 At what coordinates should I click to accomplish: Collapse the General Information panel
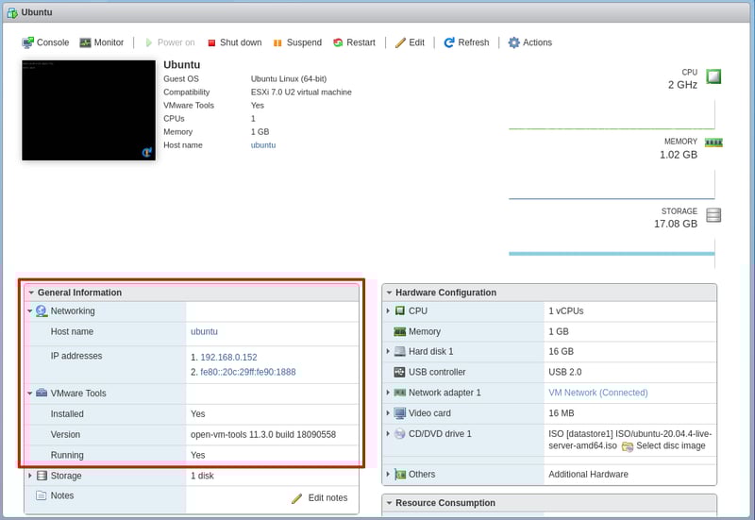tap(31, 293)
